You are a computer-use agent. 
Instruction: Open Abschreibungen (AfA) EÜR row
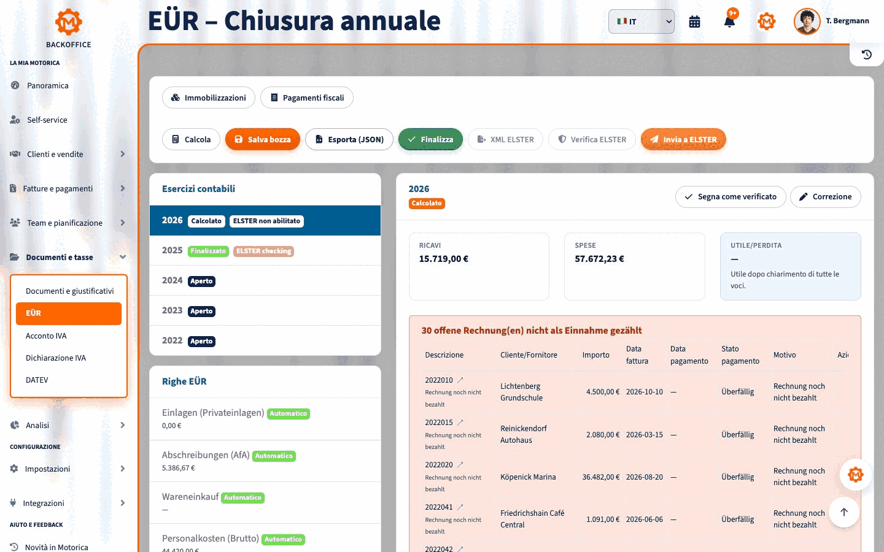pos(265,461)
